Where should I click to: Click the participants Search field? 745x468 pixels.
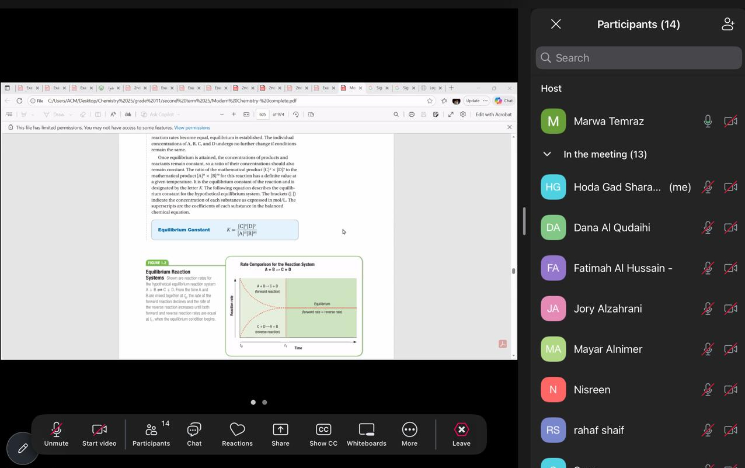click(639, 58)
